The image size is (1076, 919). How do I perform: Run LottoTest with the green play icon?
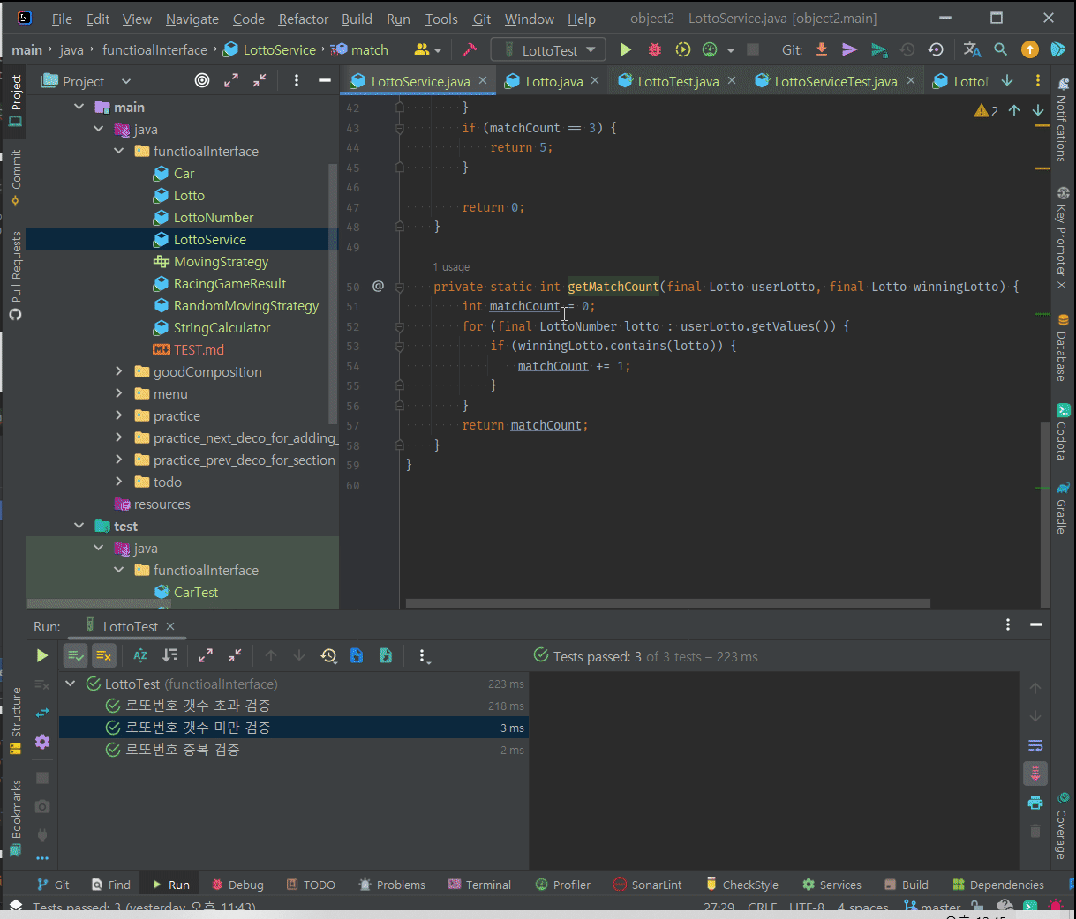626,50
